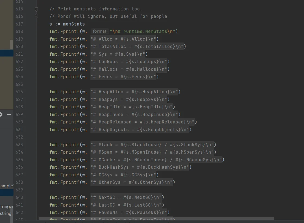Click the 'Pprof will ignore' comment line
Screen dimensions: 304x223
[108, 16]
